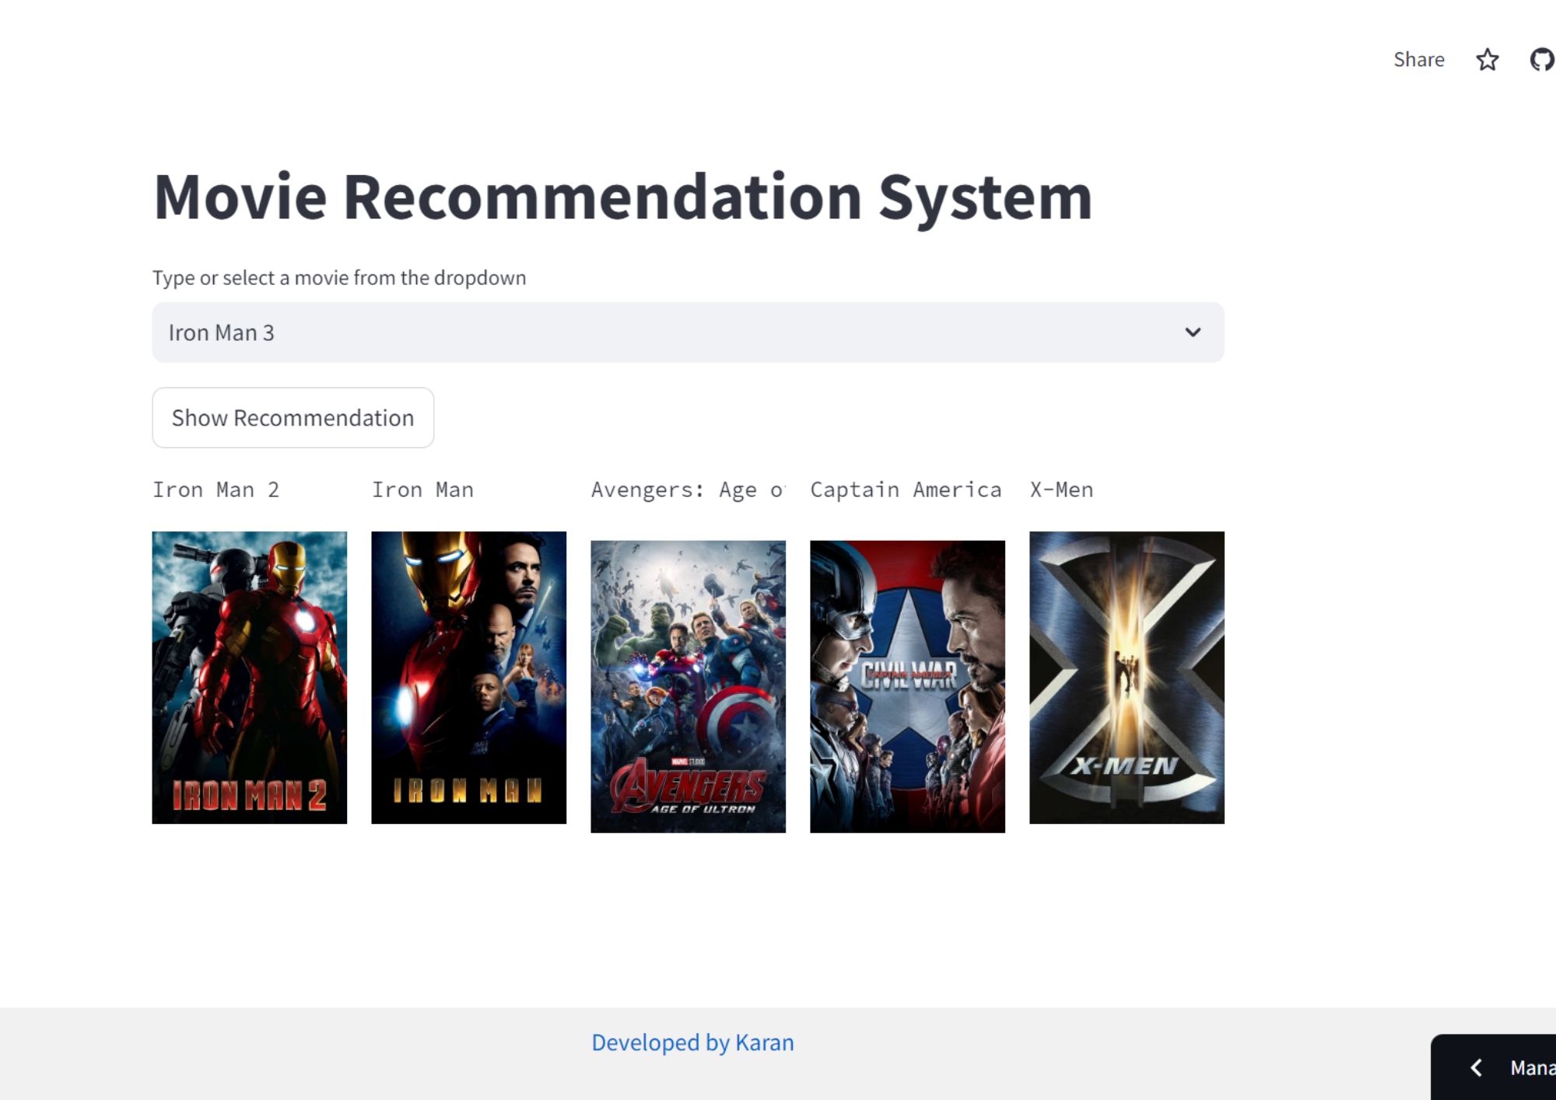Click the X-Men caption text
Viewport: 1556px width, 1100px height.
[x=1061, y=489]
